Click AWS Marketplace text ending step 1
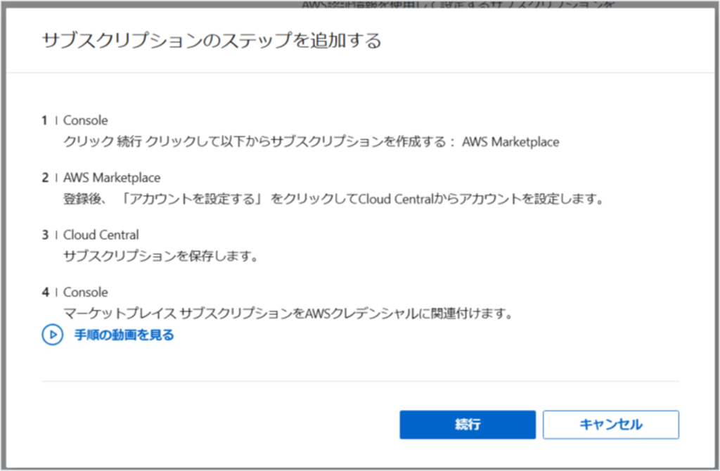Viewport: 720px width, 471px height. coord(510,142)
